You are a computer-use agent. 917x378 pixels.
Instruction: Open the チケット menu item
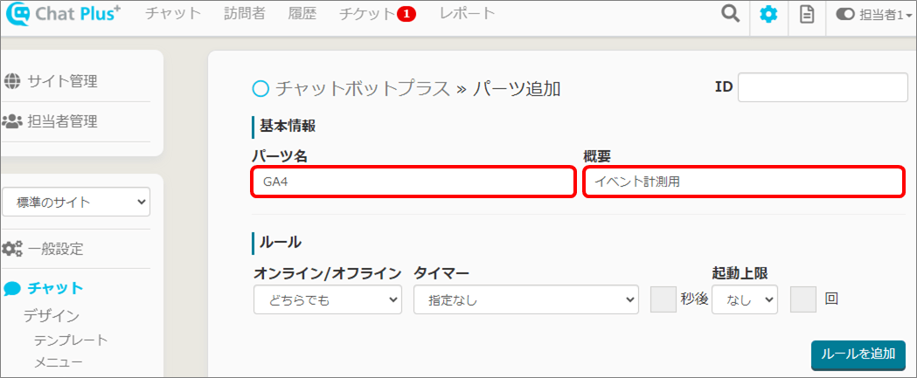pyautogui.click(x=366, y=14)
